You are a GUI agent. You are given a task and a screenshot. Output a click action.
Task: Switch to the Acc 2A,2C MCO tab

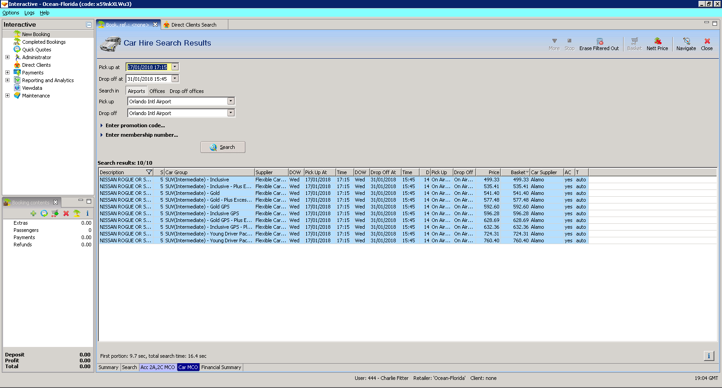pyautogui.click(x=157, y=367)
